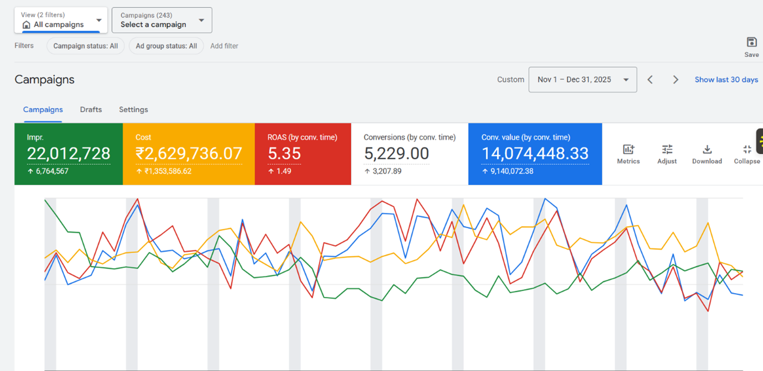Click Campaign status: All filter chip
Viewport: 763px width, 371px height.
[x=85, y=46]
